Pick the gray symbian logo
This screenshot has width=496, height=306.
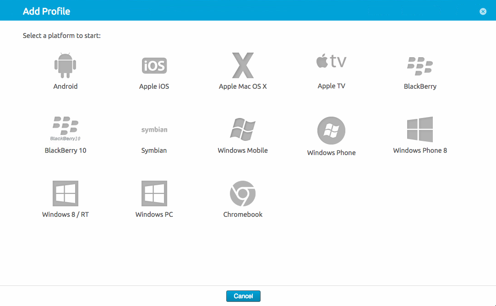pos(154,130)
